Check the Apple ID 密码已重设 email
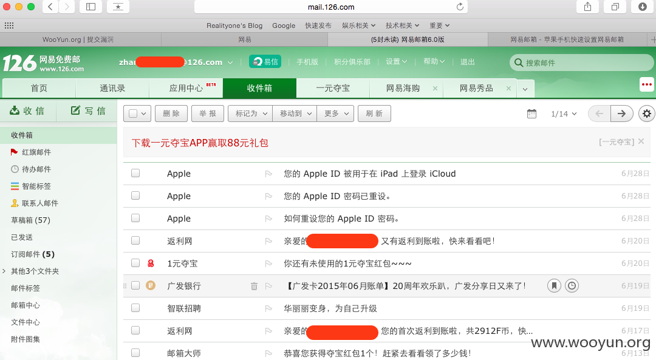 tap(135, 195)
